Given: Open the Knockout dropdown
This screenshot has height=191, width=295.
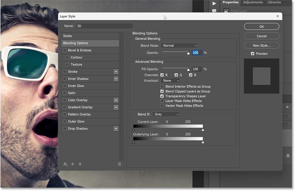Looking at the screenshot, I should point(171,81).
